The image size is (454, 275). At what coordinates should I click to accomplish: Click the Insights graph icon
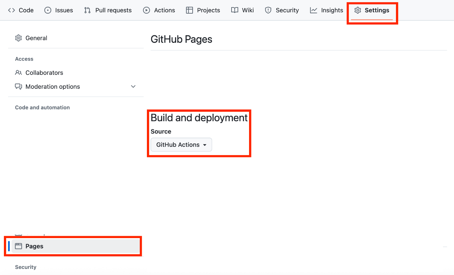pyautogui.click(x=314, y=10)
